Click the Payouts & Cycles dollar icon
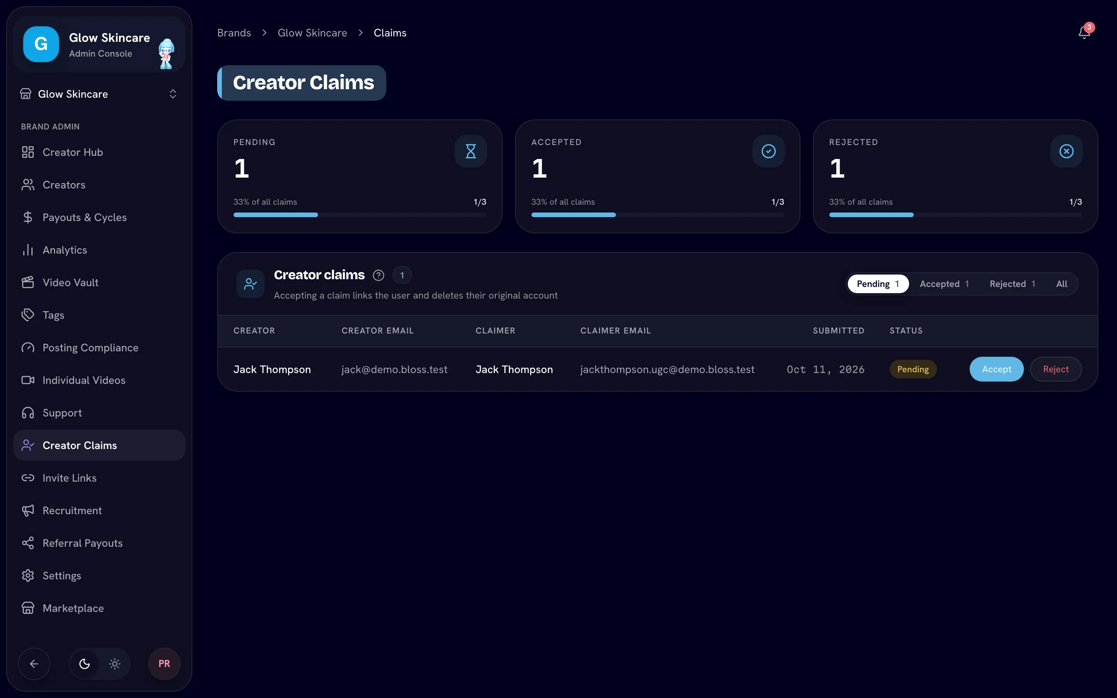 [28, 218]
